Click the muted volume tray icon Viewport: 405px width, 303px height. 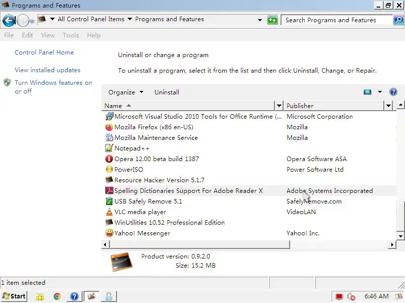(351, 297)
